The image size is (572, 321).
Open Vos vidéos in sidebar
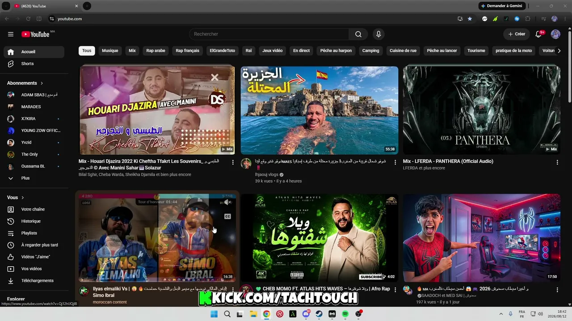(x=34, y=269)
